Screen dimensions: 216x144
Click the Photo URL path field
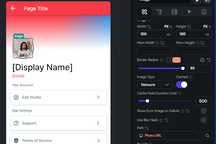168,136
